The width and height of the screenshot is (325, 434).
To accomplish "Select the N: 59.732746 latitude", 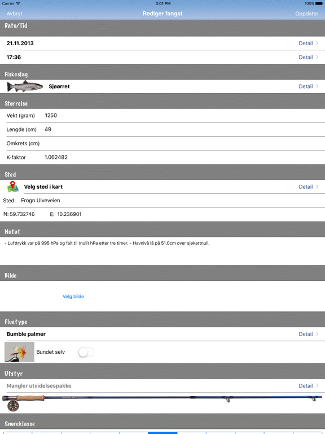I will pyautogui.click(x=19, y=214).
